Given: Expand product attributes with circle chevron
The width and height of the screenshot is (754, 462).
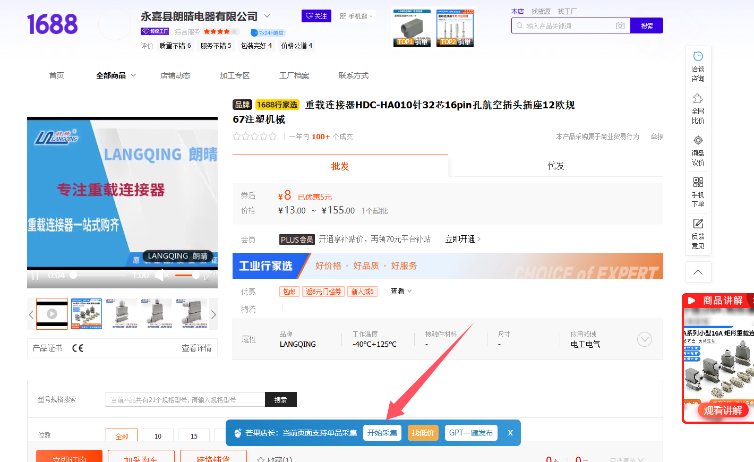Looking at the screenshot, I should tap(644, 339).
